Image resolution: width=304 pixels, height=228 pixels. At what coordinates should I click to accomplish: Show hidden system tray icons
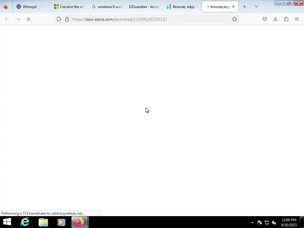pos(252,222)
